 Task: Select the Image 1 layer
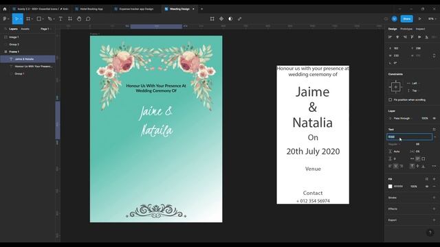pyautogui.click(x=27, y=37)
